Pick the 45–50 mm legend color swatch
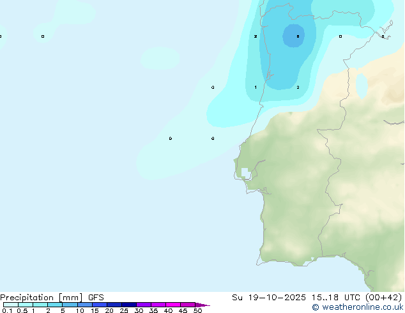The height and width of the screenshot is (313, 405). (x=188, y=305)
